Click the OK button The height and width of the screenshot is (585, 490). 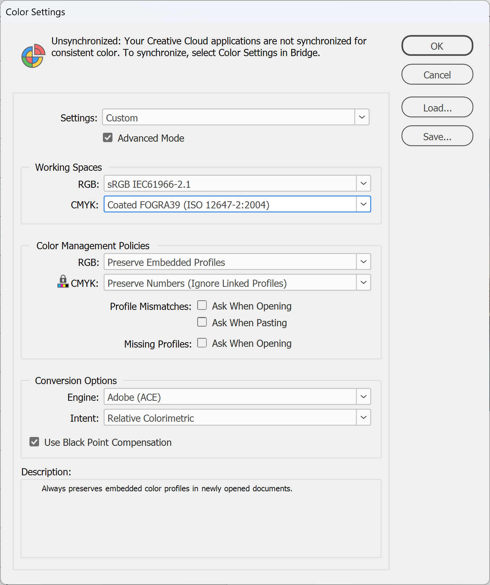tap(437, 46)
